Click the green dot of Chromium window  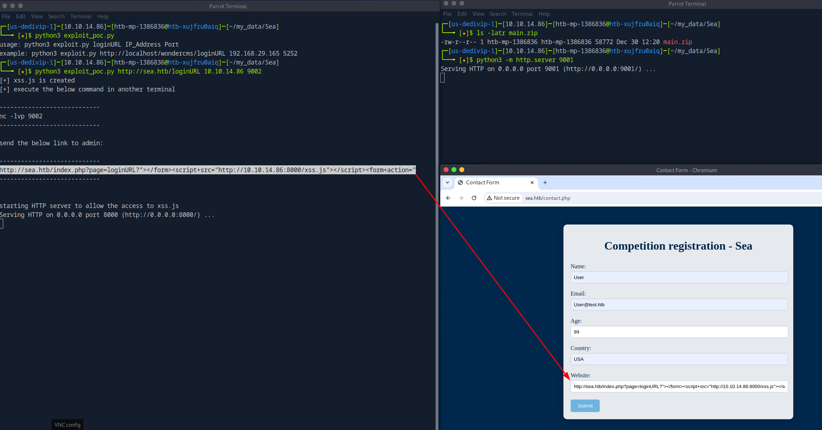(x=454, y=170)
